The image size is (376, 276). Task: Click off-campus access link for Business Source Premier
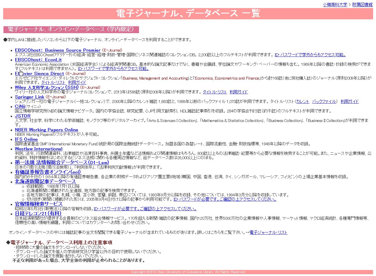tap(310, 55)
